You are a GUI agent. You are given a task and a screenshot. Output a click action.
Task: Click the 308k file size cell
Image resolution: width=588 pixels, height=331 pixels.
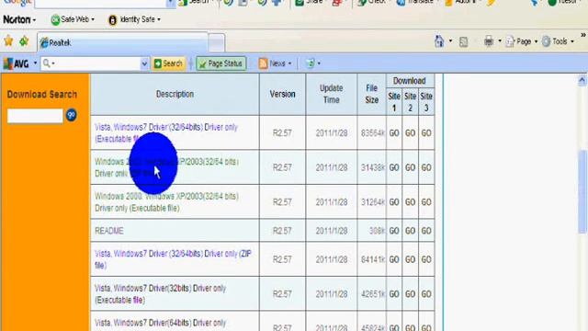371,231
